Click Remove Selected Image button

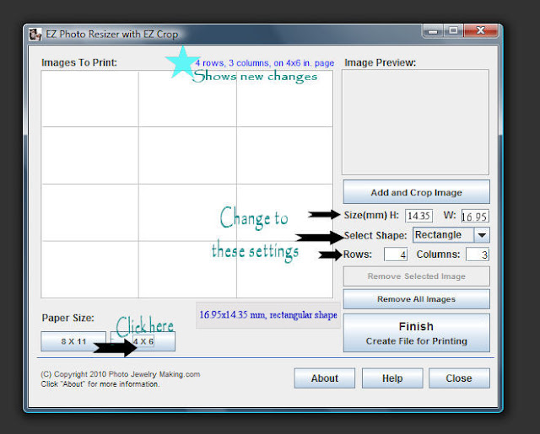[416, 276]
